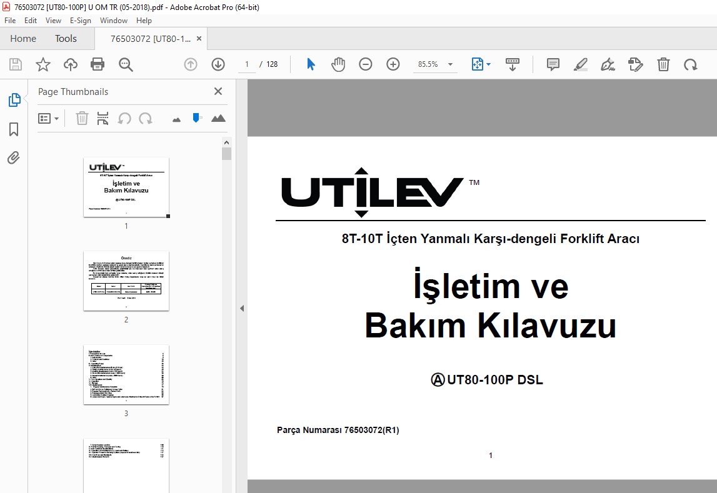
Task: Click the insert page break icon
Action: [x=103, y=118]
